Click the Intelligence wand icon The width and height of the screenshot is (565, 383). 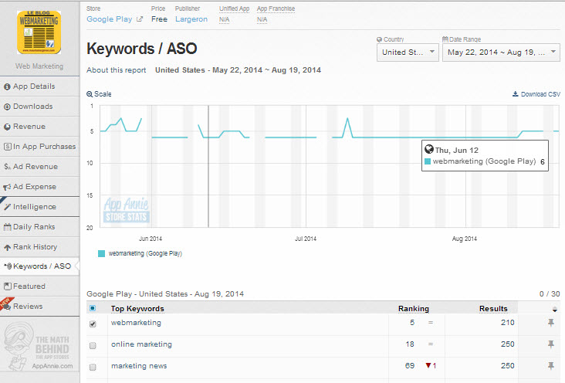(x=7, y=207)
